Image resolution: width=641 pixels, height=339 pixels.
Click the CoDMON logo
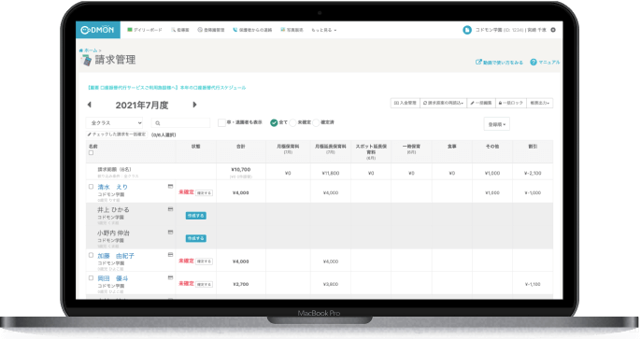98,30
